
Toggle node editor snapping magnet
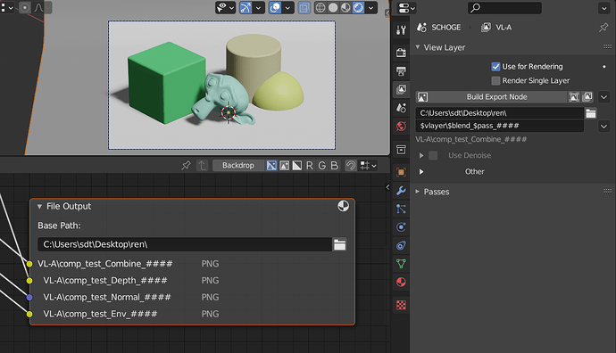click(351, 166)
